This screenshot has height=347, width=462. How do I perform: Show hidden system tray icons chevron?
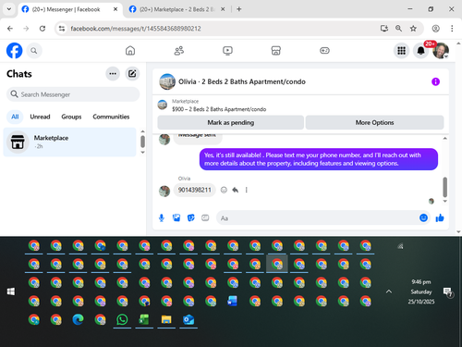(389, 291)
